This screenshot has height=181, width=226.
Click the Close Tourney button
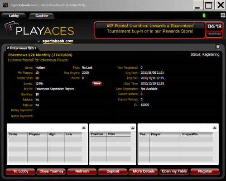[x=51, y=171]
